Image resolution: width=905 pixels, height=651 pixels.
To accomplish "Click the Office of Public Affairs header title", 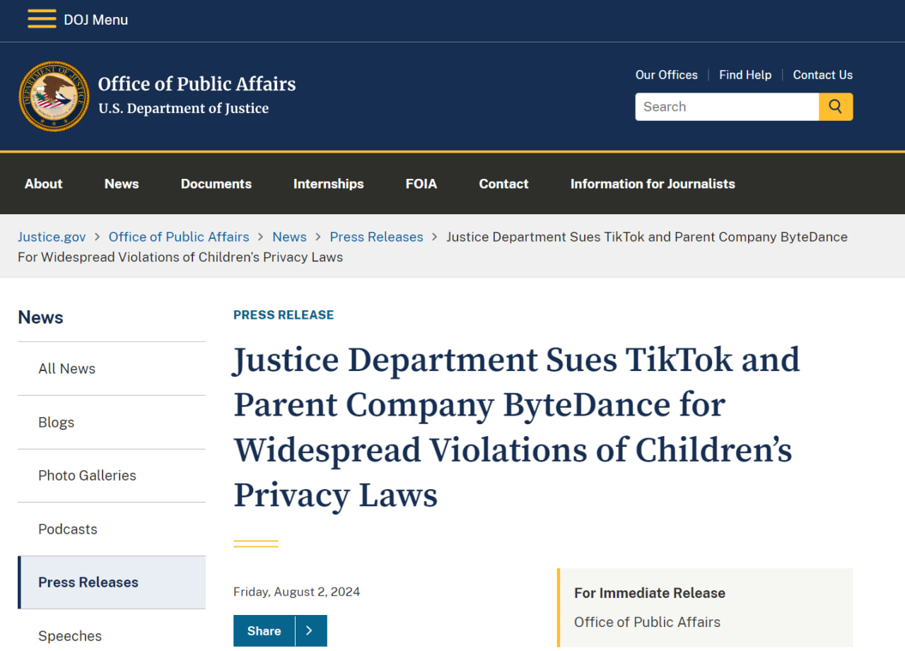I will (197, 83).
